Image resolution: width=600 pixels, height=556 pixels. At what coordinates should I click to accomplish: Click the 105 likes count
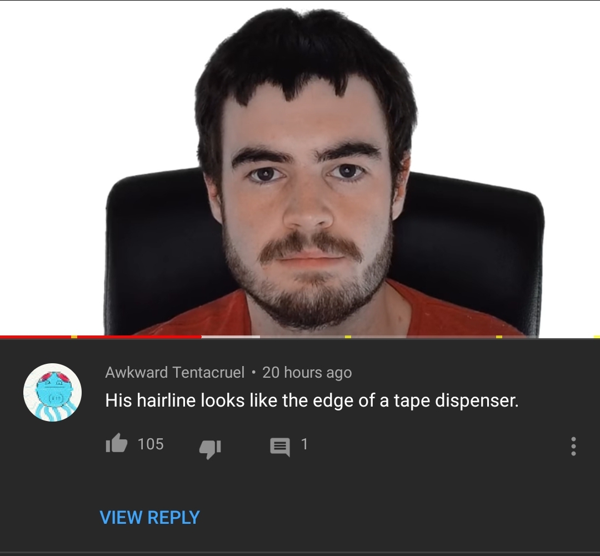(x=151, y=444)
